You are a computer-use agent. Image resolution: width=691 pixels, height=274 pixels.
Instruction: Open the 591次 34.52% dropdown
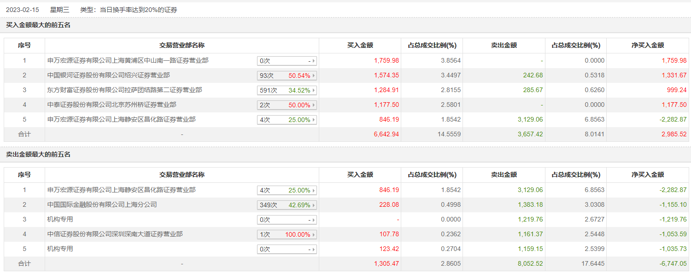[287, 90]
